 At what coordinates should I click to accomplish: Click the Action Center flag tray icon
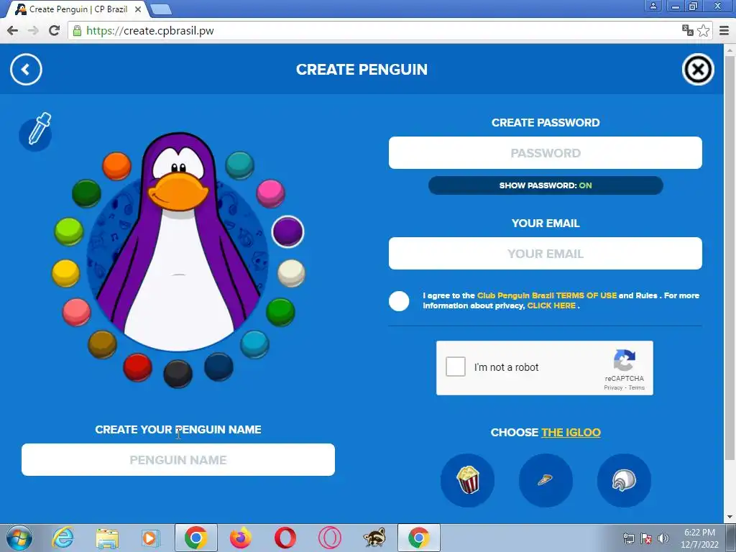[646, 538]
